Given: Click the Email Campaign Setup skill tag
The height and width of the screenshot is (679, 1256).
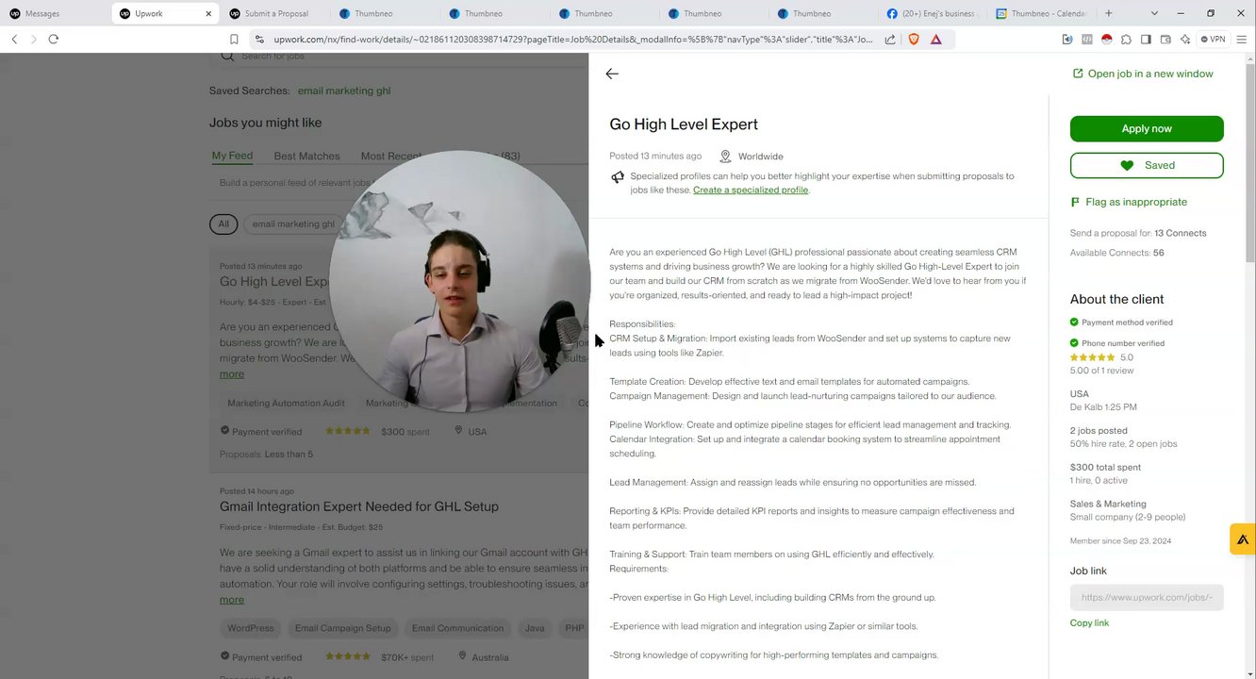Looking at the screenshot, I should [342, 628].
